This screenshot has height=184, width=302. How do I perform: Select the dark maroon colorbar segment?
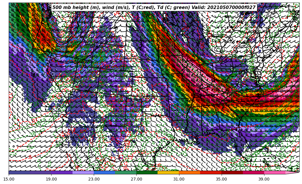tap(232, 172)
